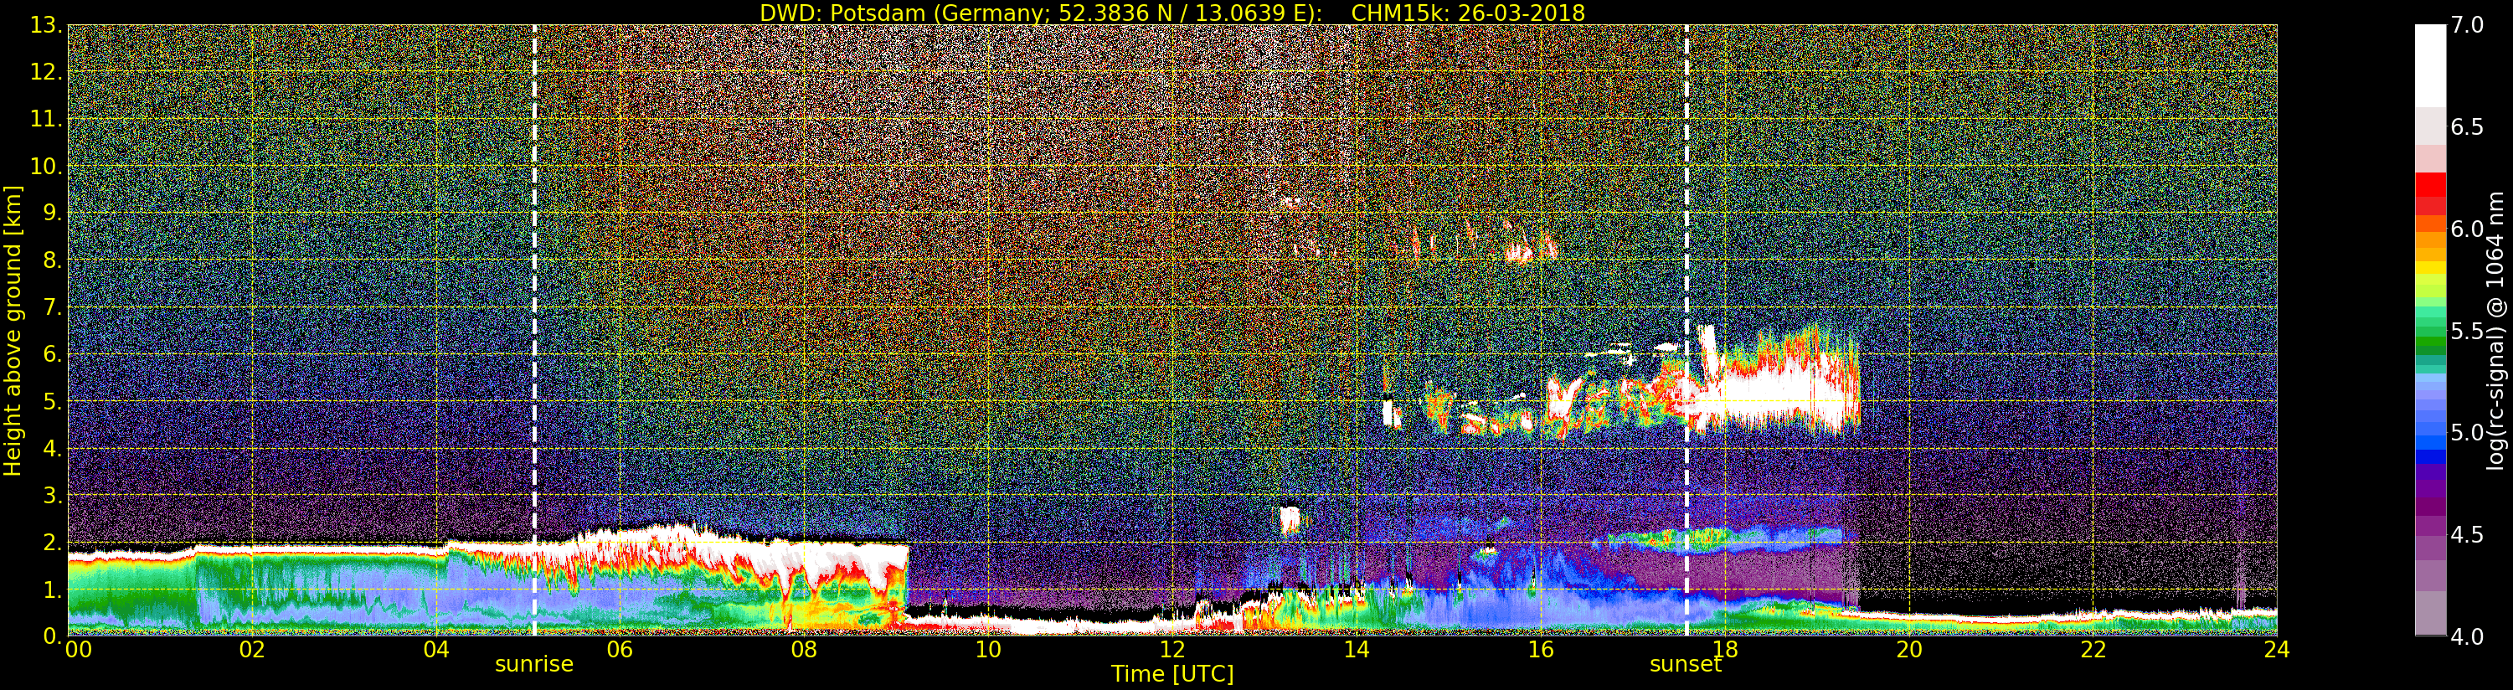Select the '20' time axis tick label

pos(1908,649)
